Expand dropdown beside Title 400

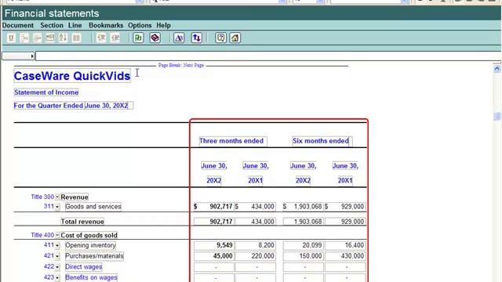pyautogui.click(x=57, y=235)
